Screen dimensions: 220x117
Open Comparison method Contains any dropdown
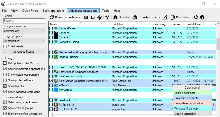click(x=24, y=31)
